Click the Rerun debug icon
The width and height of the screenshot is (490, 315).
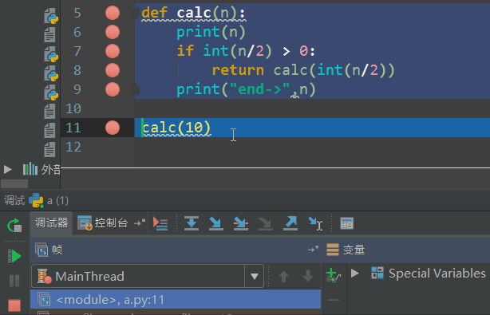[14, 226]
